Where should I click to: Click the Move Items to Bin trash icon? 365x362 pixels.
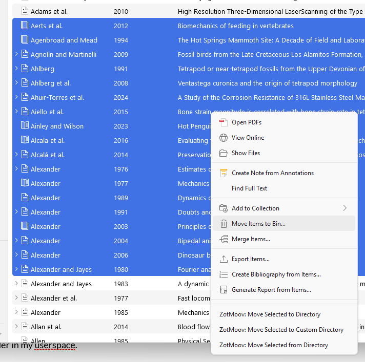coord(223,224)
